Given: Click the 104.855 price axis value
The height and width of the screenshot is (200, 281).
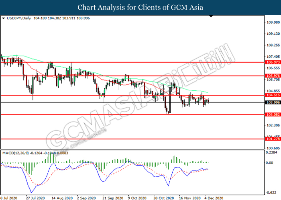Looking at the screenshot, I should coord(273,91).
